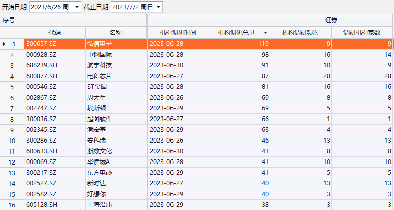Click the row indicator arrow for row 1
The height and width of the screenshot is (210, 394).
tap(5, 44)
